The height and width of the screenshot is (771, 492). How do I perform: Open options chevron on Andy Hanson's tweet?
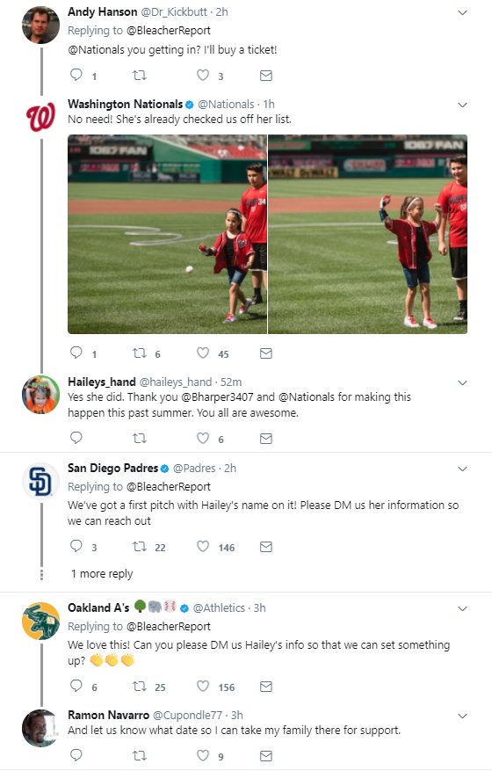pos(462,12)
